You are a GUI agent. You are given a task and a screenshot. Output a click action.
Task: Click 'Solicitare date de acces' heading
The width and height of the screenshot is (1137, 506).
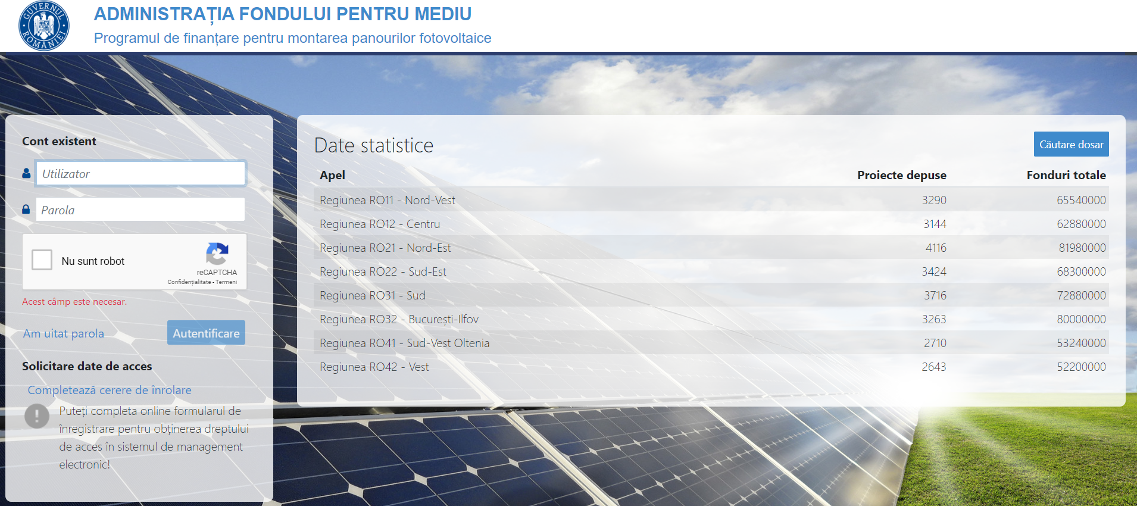point(87,366)
